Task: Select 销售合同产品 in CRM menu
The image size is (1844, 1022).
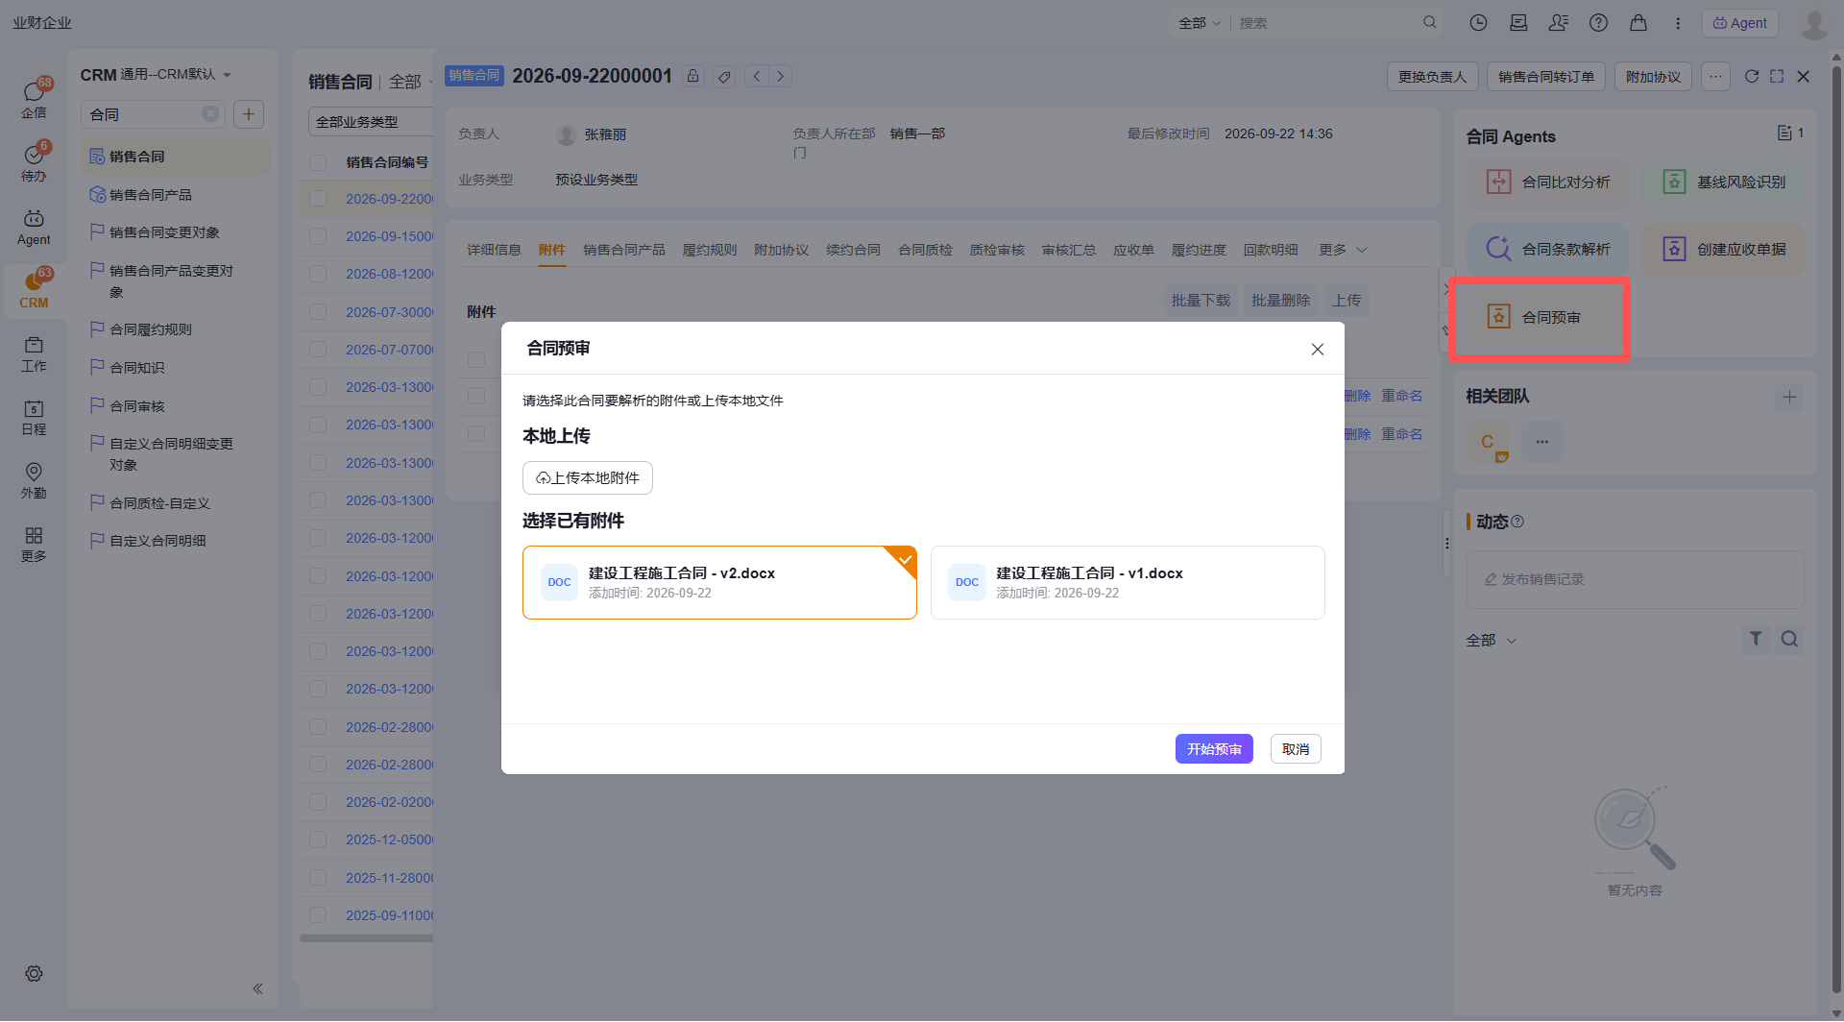Action: click(x=151, y=194)
